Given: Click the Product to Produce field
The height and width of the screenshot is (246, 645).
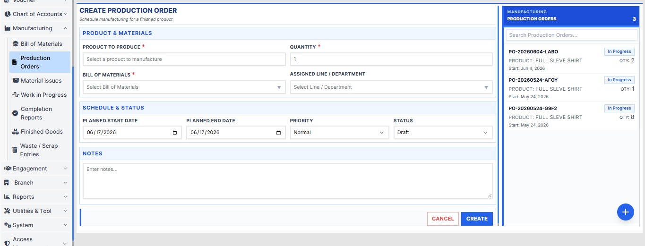Looking at the screenshot, I should [x=184, y=59].
